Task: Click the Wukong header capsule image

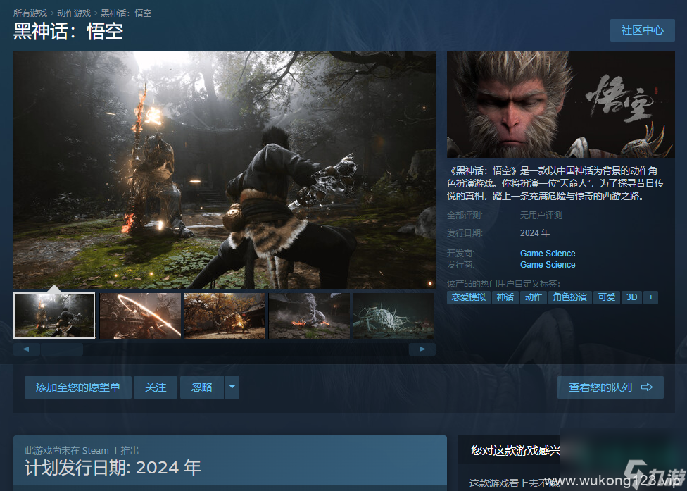Action: [561, 104]
